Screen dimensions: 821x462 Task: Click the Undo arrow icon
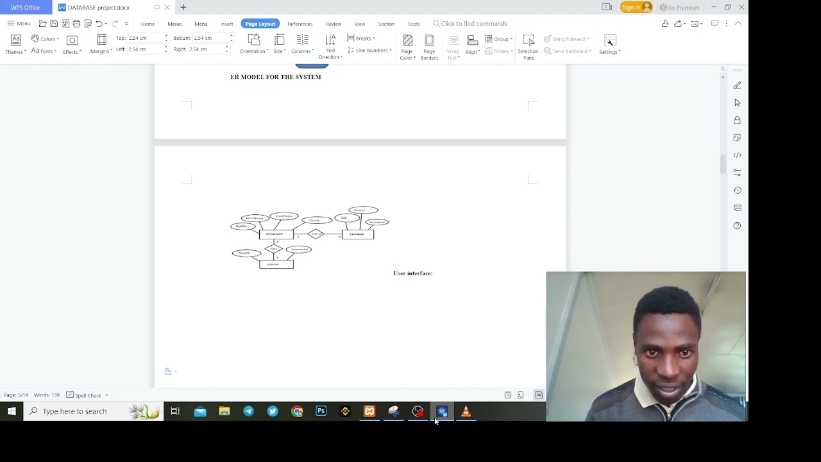point(99,24)
